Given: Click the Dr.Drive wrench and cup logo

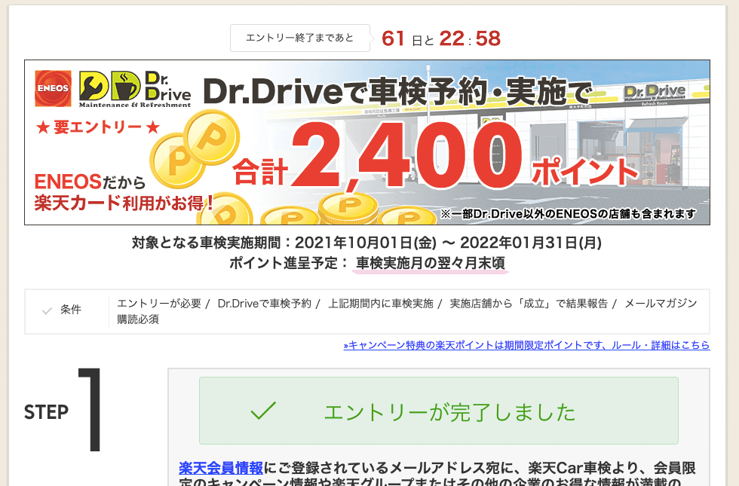Looking at the screenshot, I should 109,87.
